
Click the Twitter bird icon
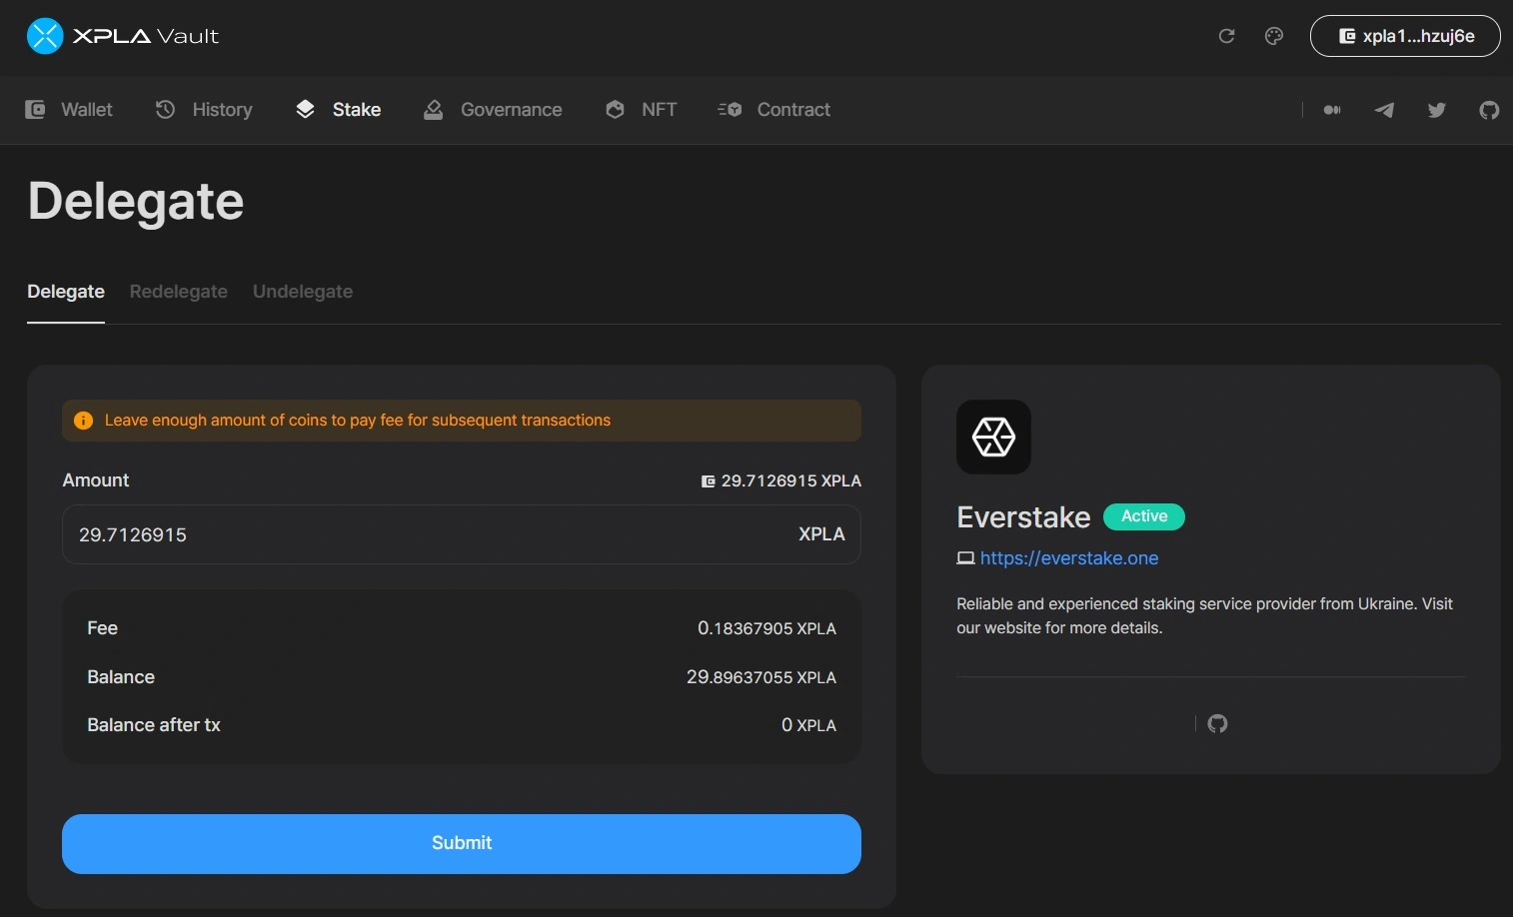[x=1436, y=110]
